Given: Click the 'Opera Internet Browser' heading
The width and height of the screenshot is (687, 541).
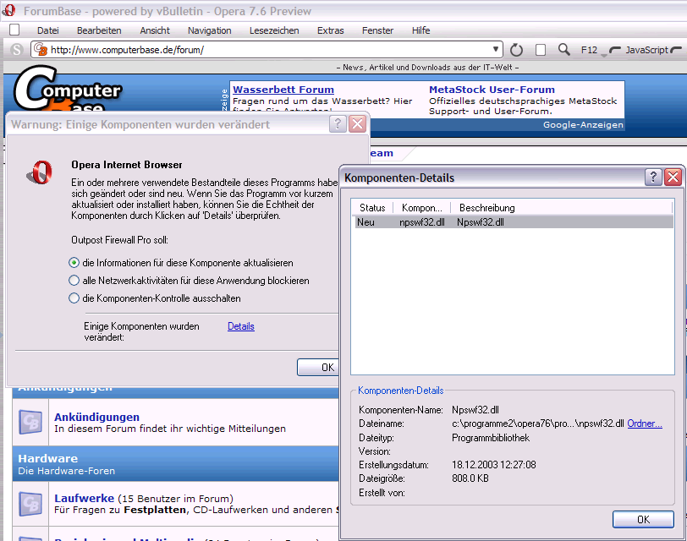Looking at the screenshot, I should [x=127, y=165].
